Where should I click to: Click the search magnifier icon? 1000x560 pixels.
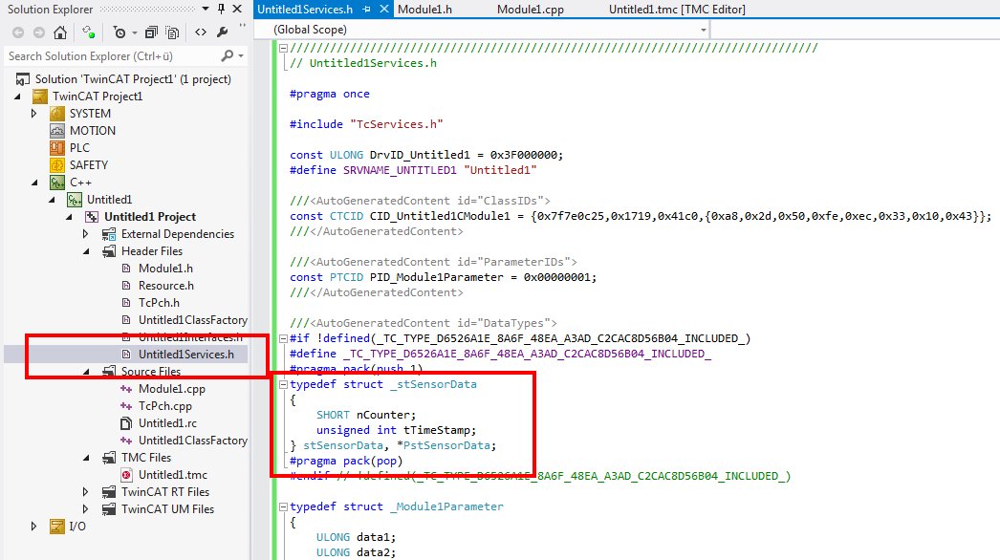coord(227,56)
